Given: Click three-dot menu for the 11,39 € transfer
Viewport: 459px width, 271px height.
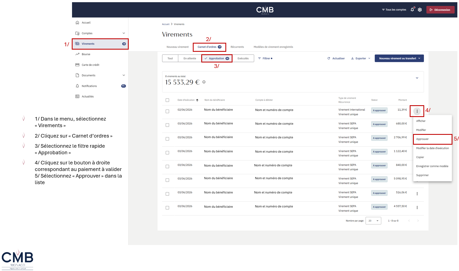Looking at the screenshot, I should click(x=417, y=111).
